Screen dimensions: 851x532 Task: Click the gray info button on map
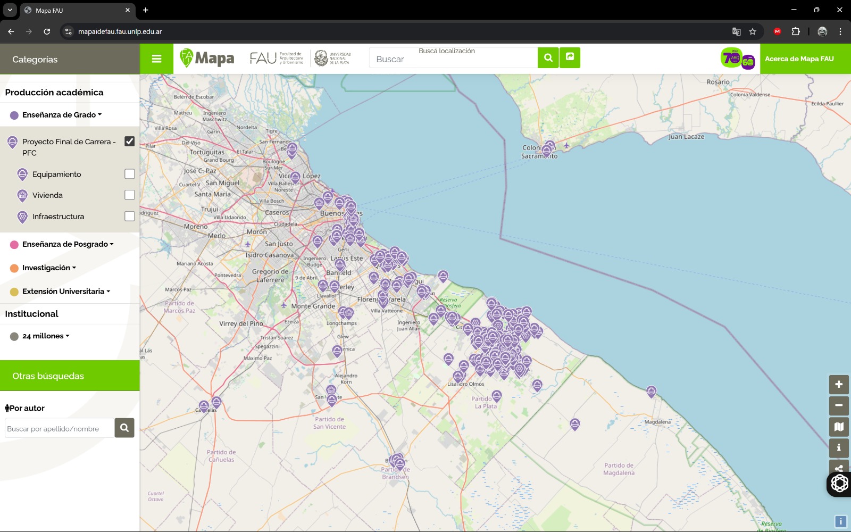[839, 448]
